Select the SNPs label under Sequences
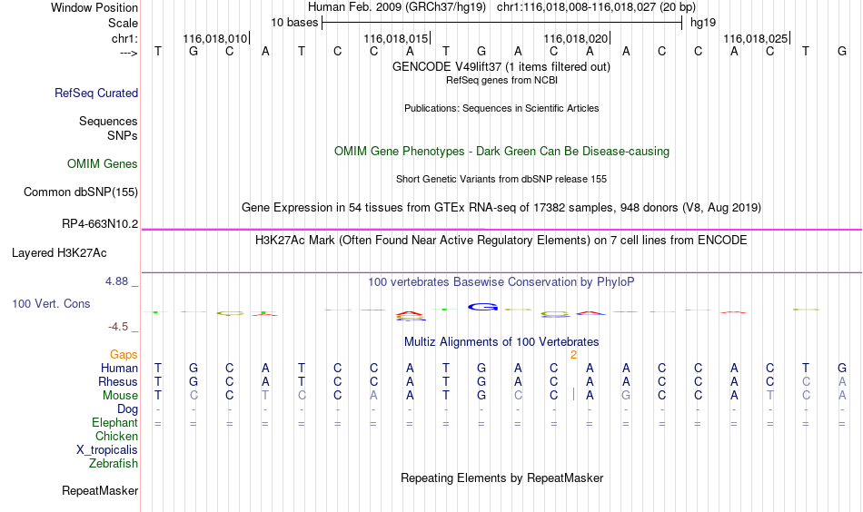Screen dimensions: 863x512 tap(123, 135)
